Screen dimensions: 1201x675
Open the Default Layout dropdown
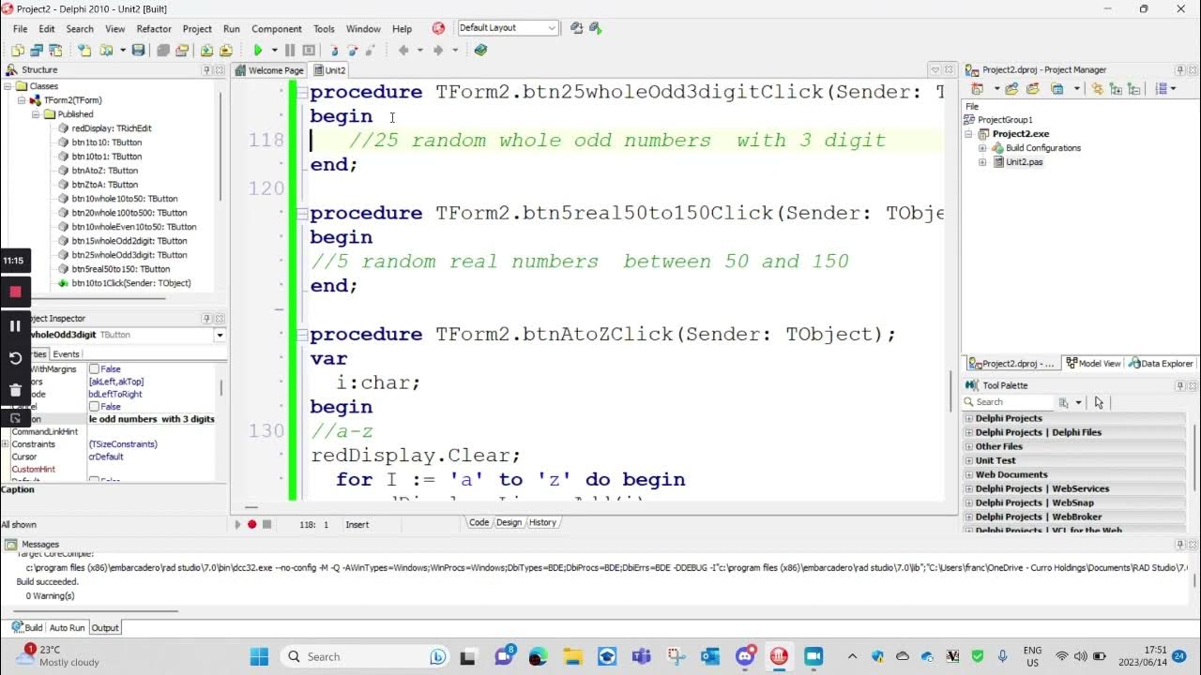click(x=551, y=28)
